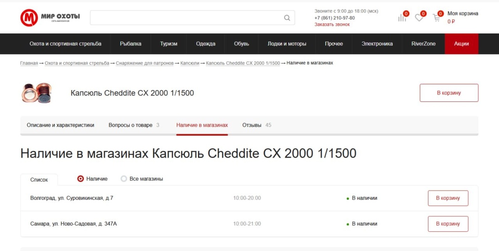The width and height of the screenshot is (499, 251).
Task: Open the RiverZone menu item
Action: tap(423, 44)
